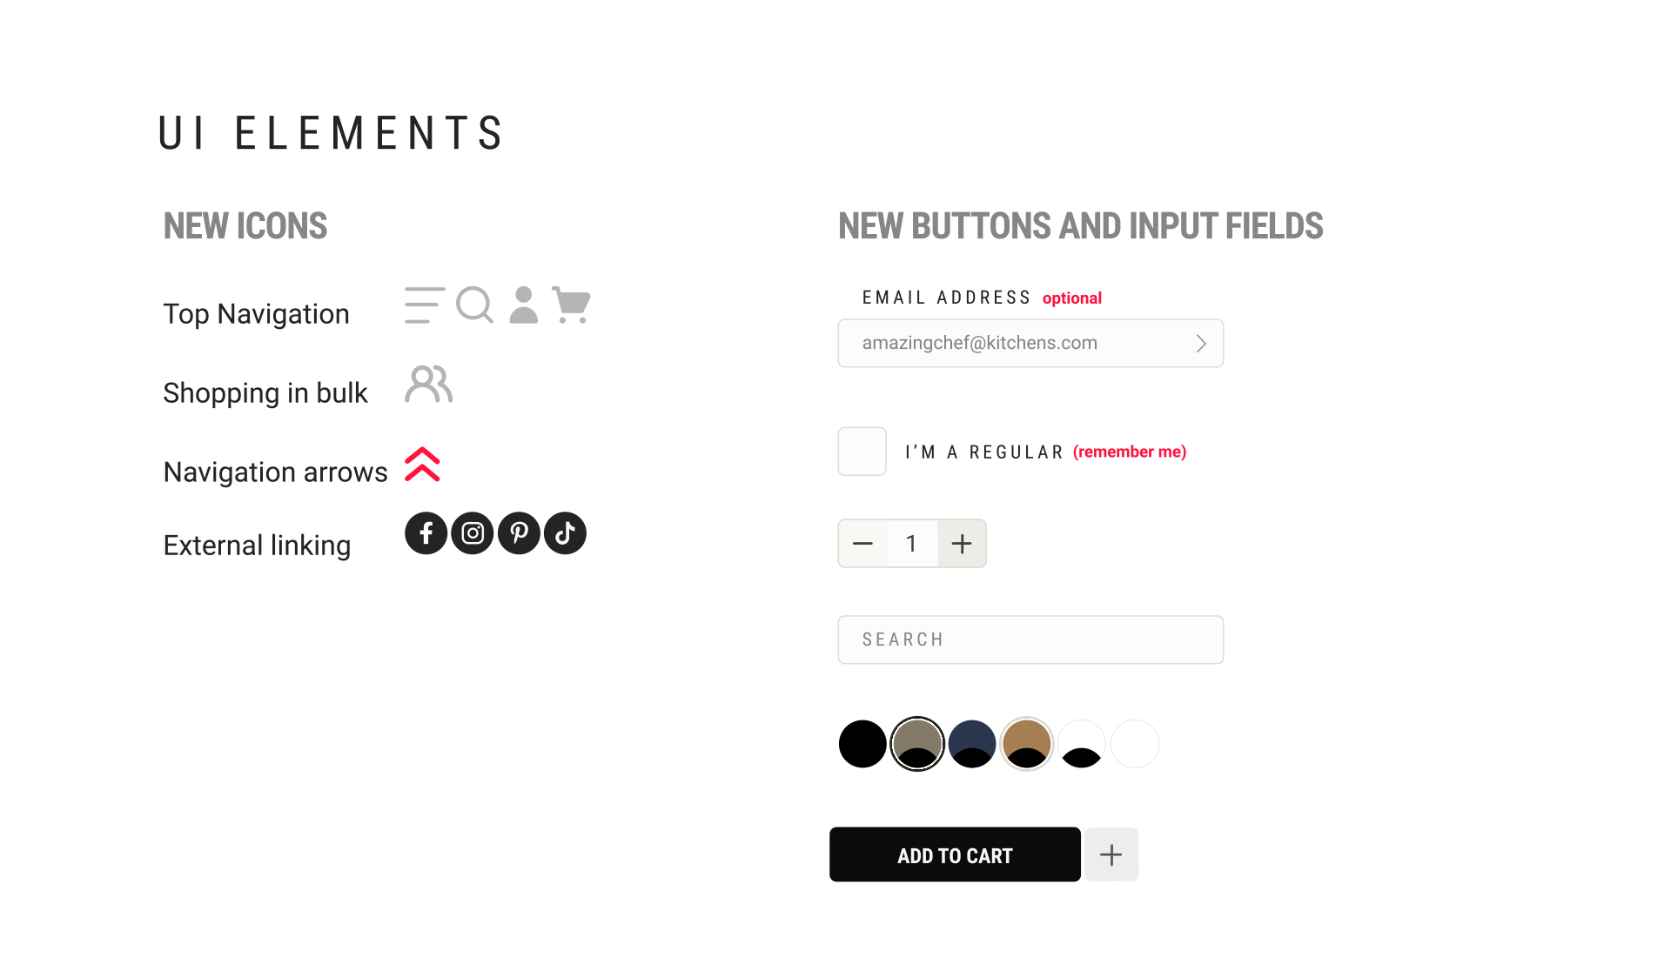Click the magnifying glass search icon
The image size is (1671, 971).
click(474, 305)
